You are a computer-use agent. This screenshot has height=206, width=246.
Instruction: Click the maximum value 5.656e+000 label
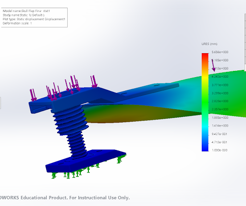coord(220,52)
